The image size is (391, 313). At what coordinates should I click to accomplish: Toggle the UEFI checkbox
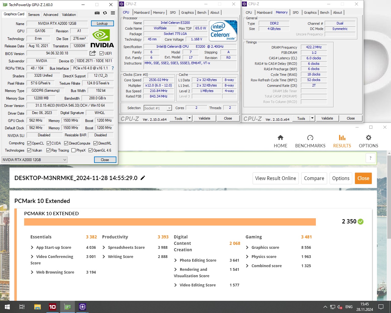101,53
